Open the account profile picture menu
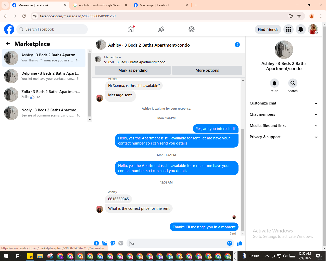Image resolution: width=326 pixels, height=261 pixels. (x=313, y=29)
